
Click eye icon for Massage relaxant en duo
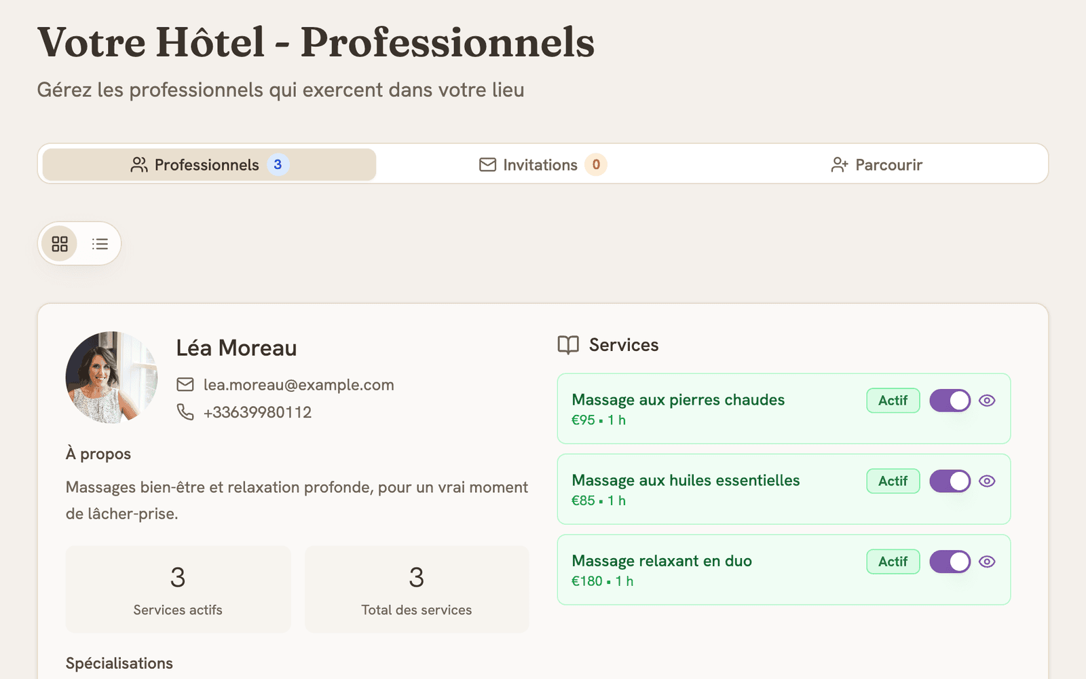[x=987, y=562]
